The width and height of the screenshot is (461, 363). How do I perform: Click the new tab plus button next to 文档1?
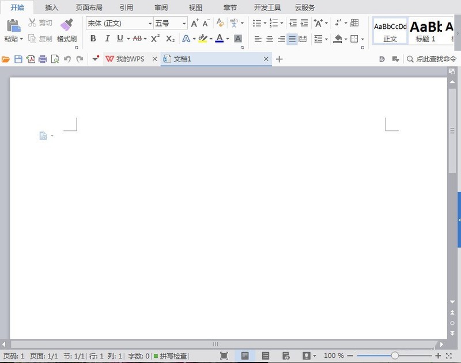coord(279,59)
